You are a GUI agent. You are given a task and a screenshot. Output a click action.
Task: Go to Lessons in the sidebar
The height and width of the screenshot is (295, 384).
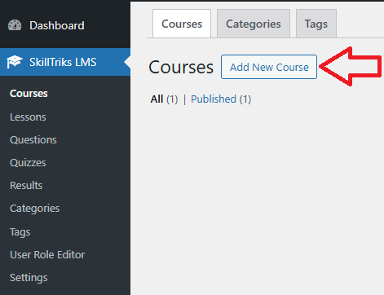coord(28,117)
